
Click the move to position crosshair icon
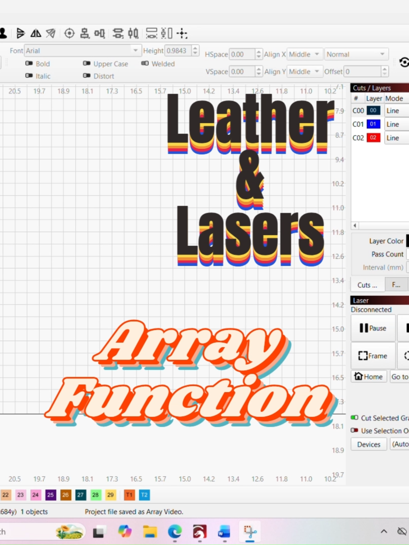182,33
